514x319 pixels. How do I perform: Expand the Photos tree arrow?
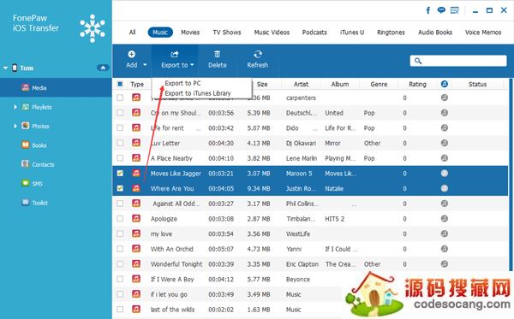click(x=15, y=126)
